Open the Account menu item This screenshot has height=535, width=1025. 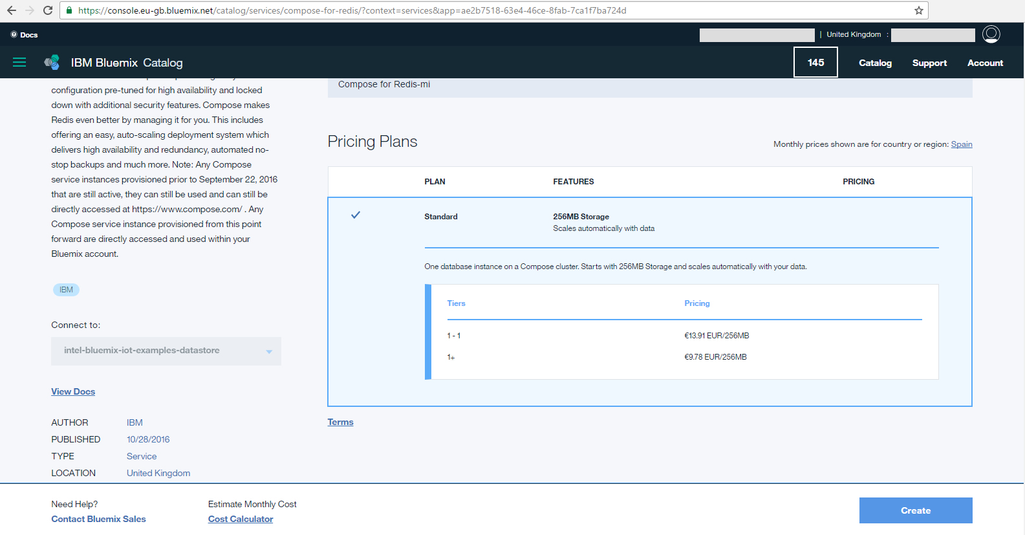(985, 63)
